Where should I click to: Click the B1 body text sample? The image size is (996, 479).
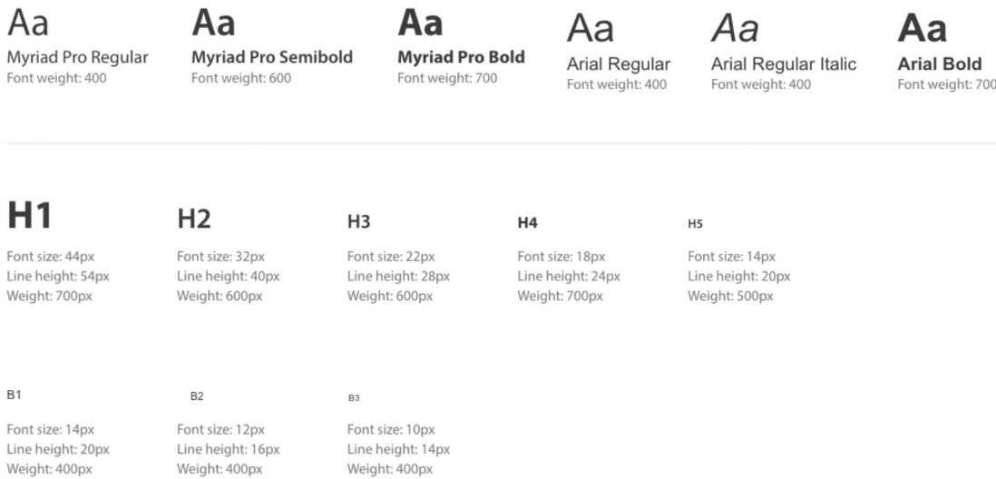[14, 396]
